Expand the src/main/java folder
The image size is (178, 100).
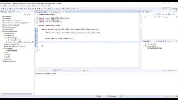[3, 34]
